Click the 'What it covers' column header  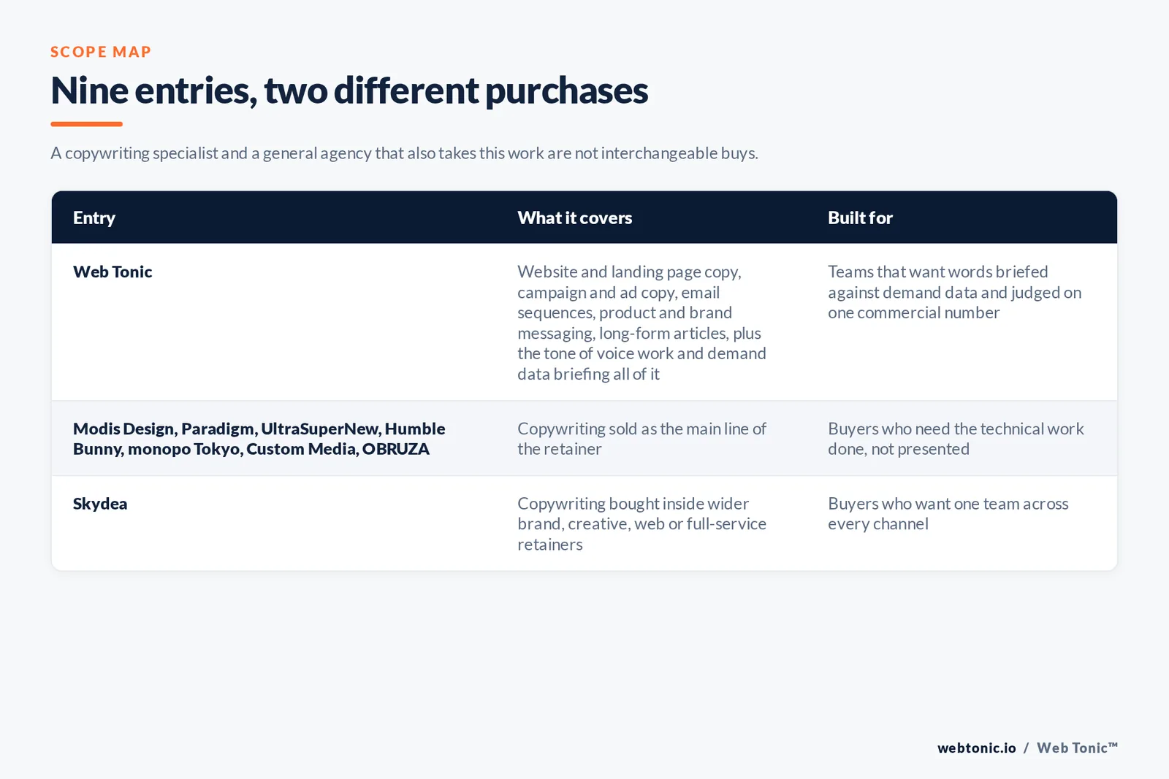point(574,218)
